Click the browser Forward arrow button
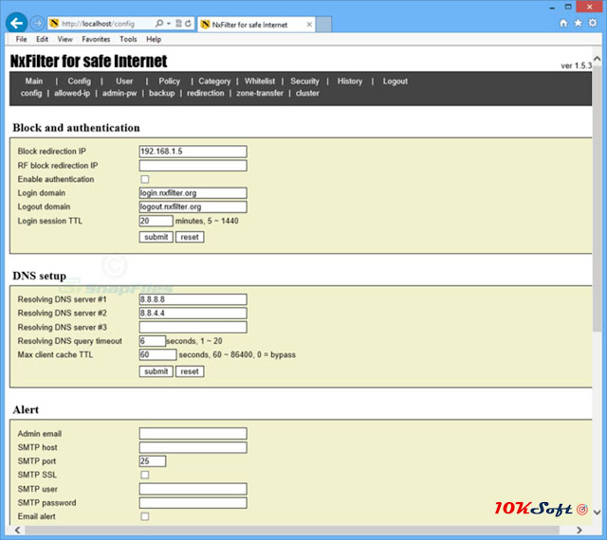607x540 pixels. 37,24
